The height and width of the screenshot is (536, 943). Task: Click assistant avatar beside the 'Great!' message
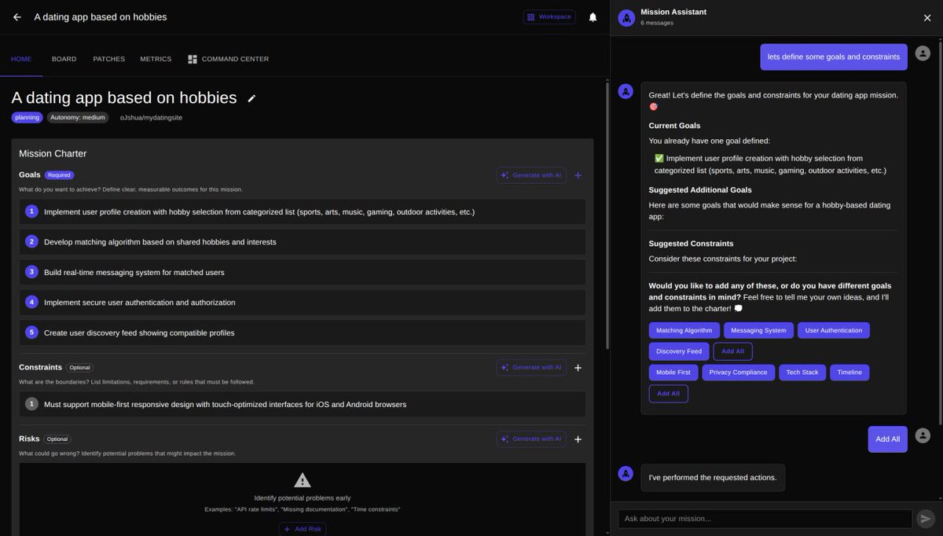[626, 91]
